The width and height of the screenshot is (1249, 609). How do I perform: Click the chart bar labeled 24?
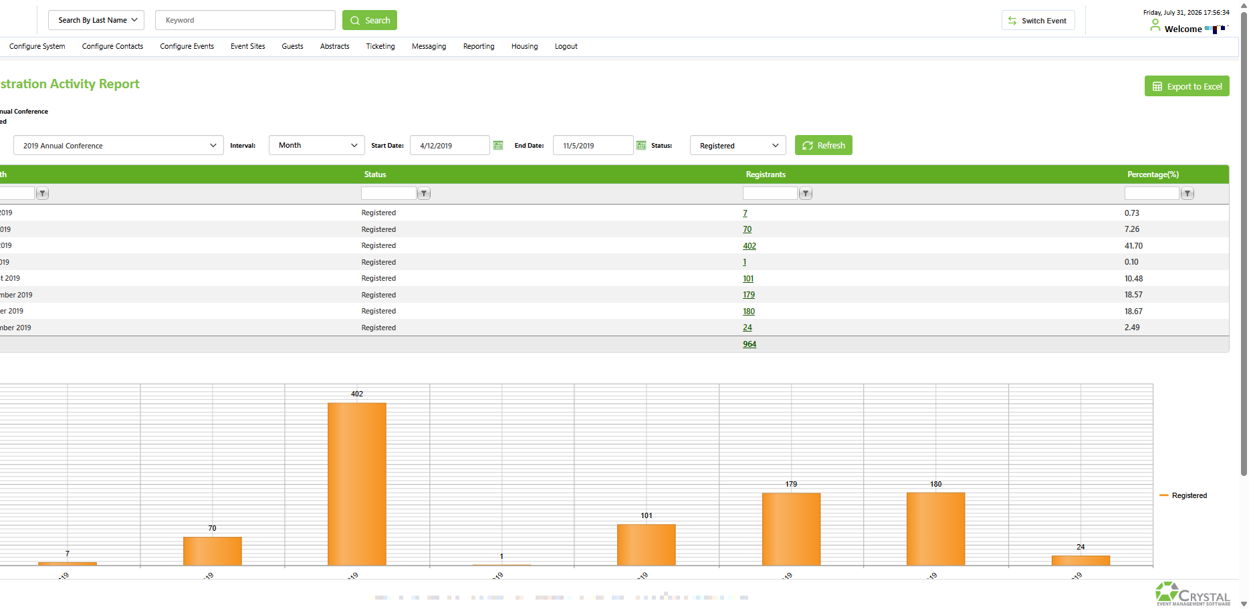point(1081,560)
